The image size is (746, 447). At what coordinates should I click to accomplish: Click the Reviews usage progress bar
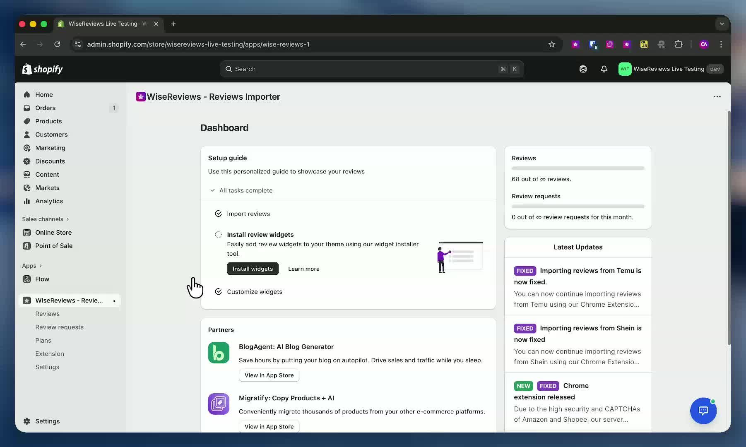click(x=578, y=168)
